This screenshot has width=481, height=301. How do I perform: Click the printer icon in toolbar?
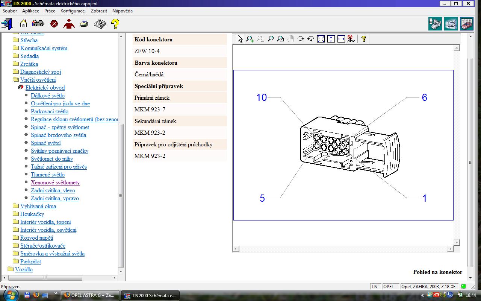point(84,24)
